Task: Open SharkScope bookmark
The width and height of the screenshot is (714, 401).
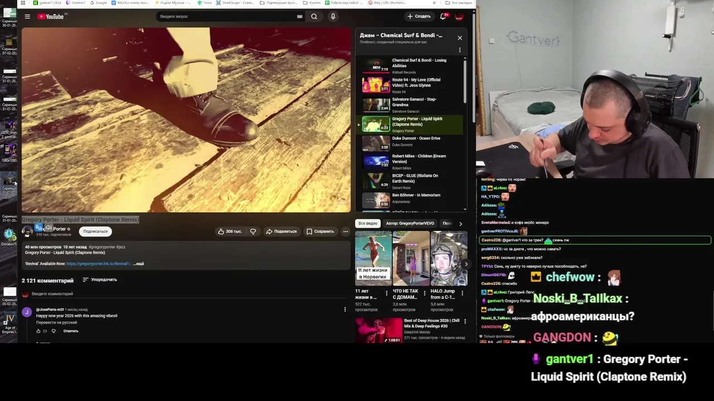Action: coord(235,3)
